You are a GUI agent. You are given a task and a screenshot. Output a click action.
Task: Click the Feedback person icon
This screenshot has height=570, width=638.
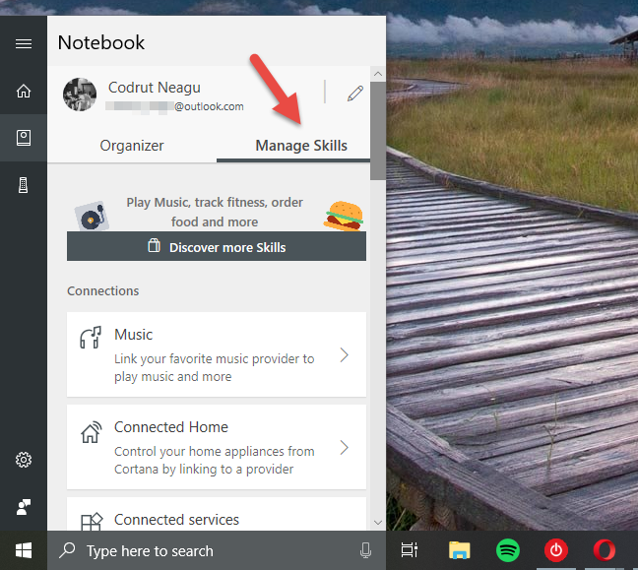pos(24,507)
